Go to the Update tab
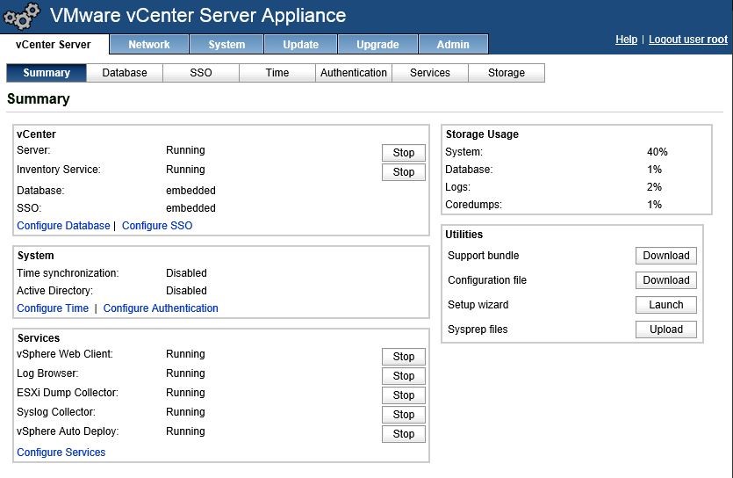733x478 pixels. click(300, 45)
